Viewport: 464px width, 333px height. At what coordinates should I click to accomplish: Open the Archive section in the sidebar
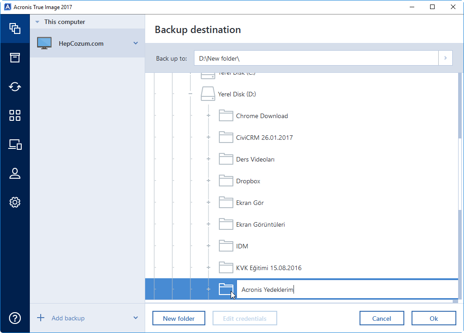coord(15,58)
